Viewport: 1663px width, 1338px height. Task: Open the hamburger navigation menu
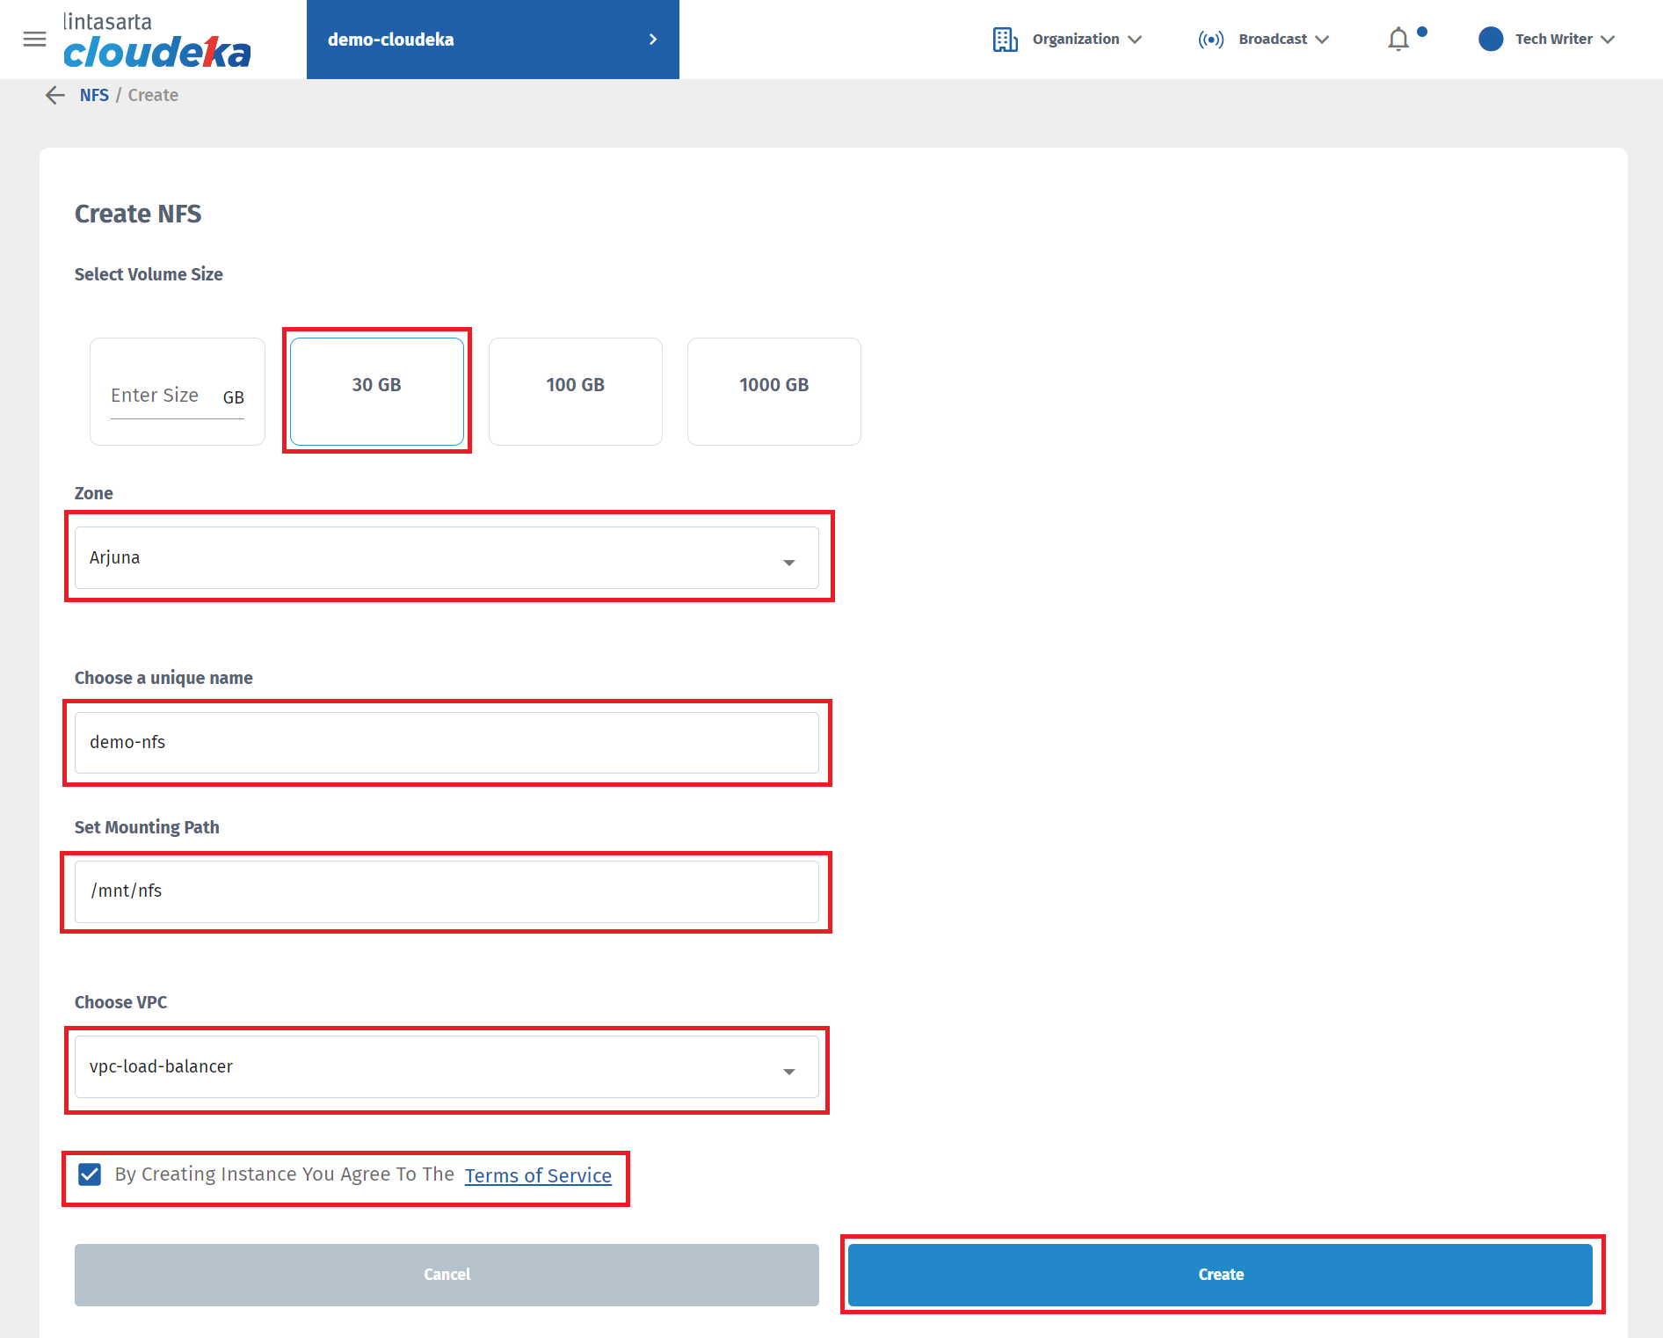pyautogui.click(x=34, y=39)
